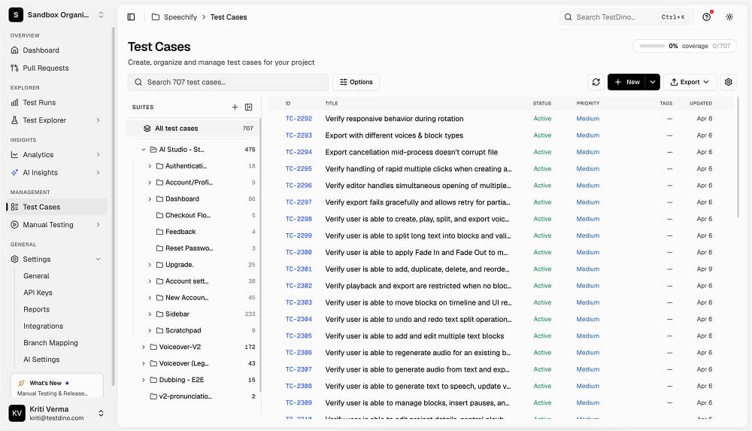Click the Test Cases list icon in sidebar
This screenshot has width=752, height=431.
(x=15, y=207)
